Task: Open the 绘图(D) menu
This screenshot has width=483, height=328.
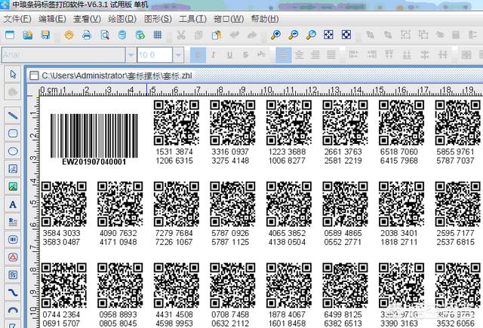Action: point(122,19)
